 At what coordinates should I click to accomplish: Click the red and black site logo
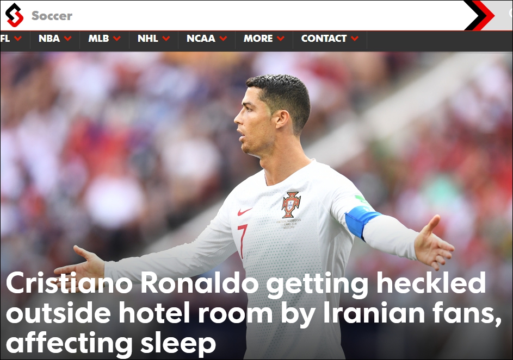point(14,15)
